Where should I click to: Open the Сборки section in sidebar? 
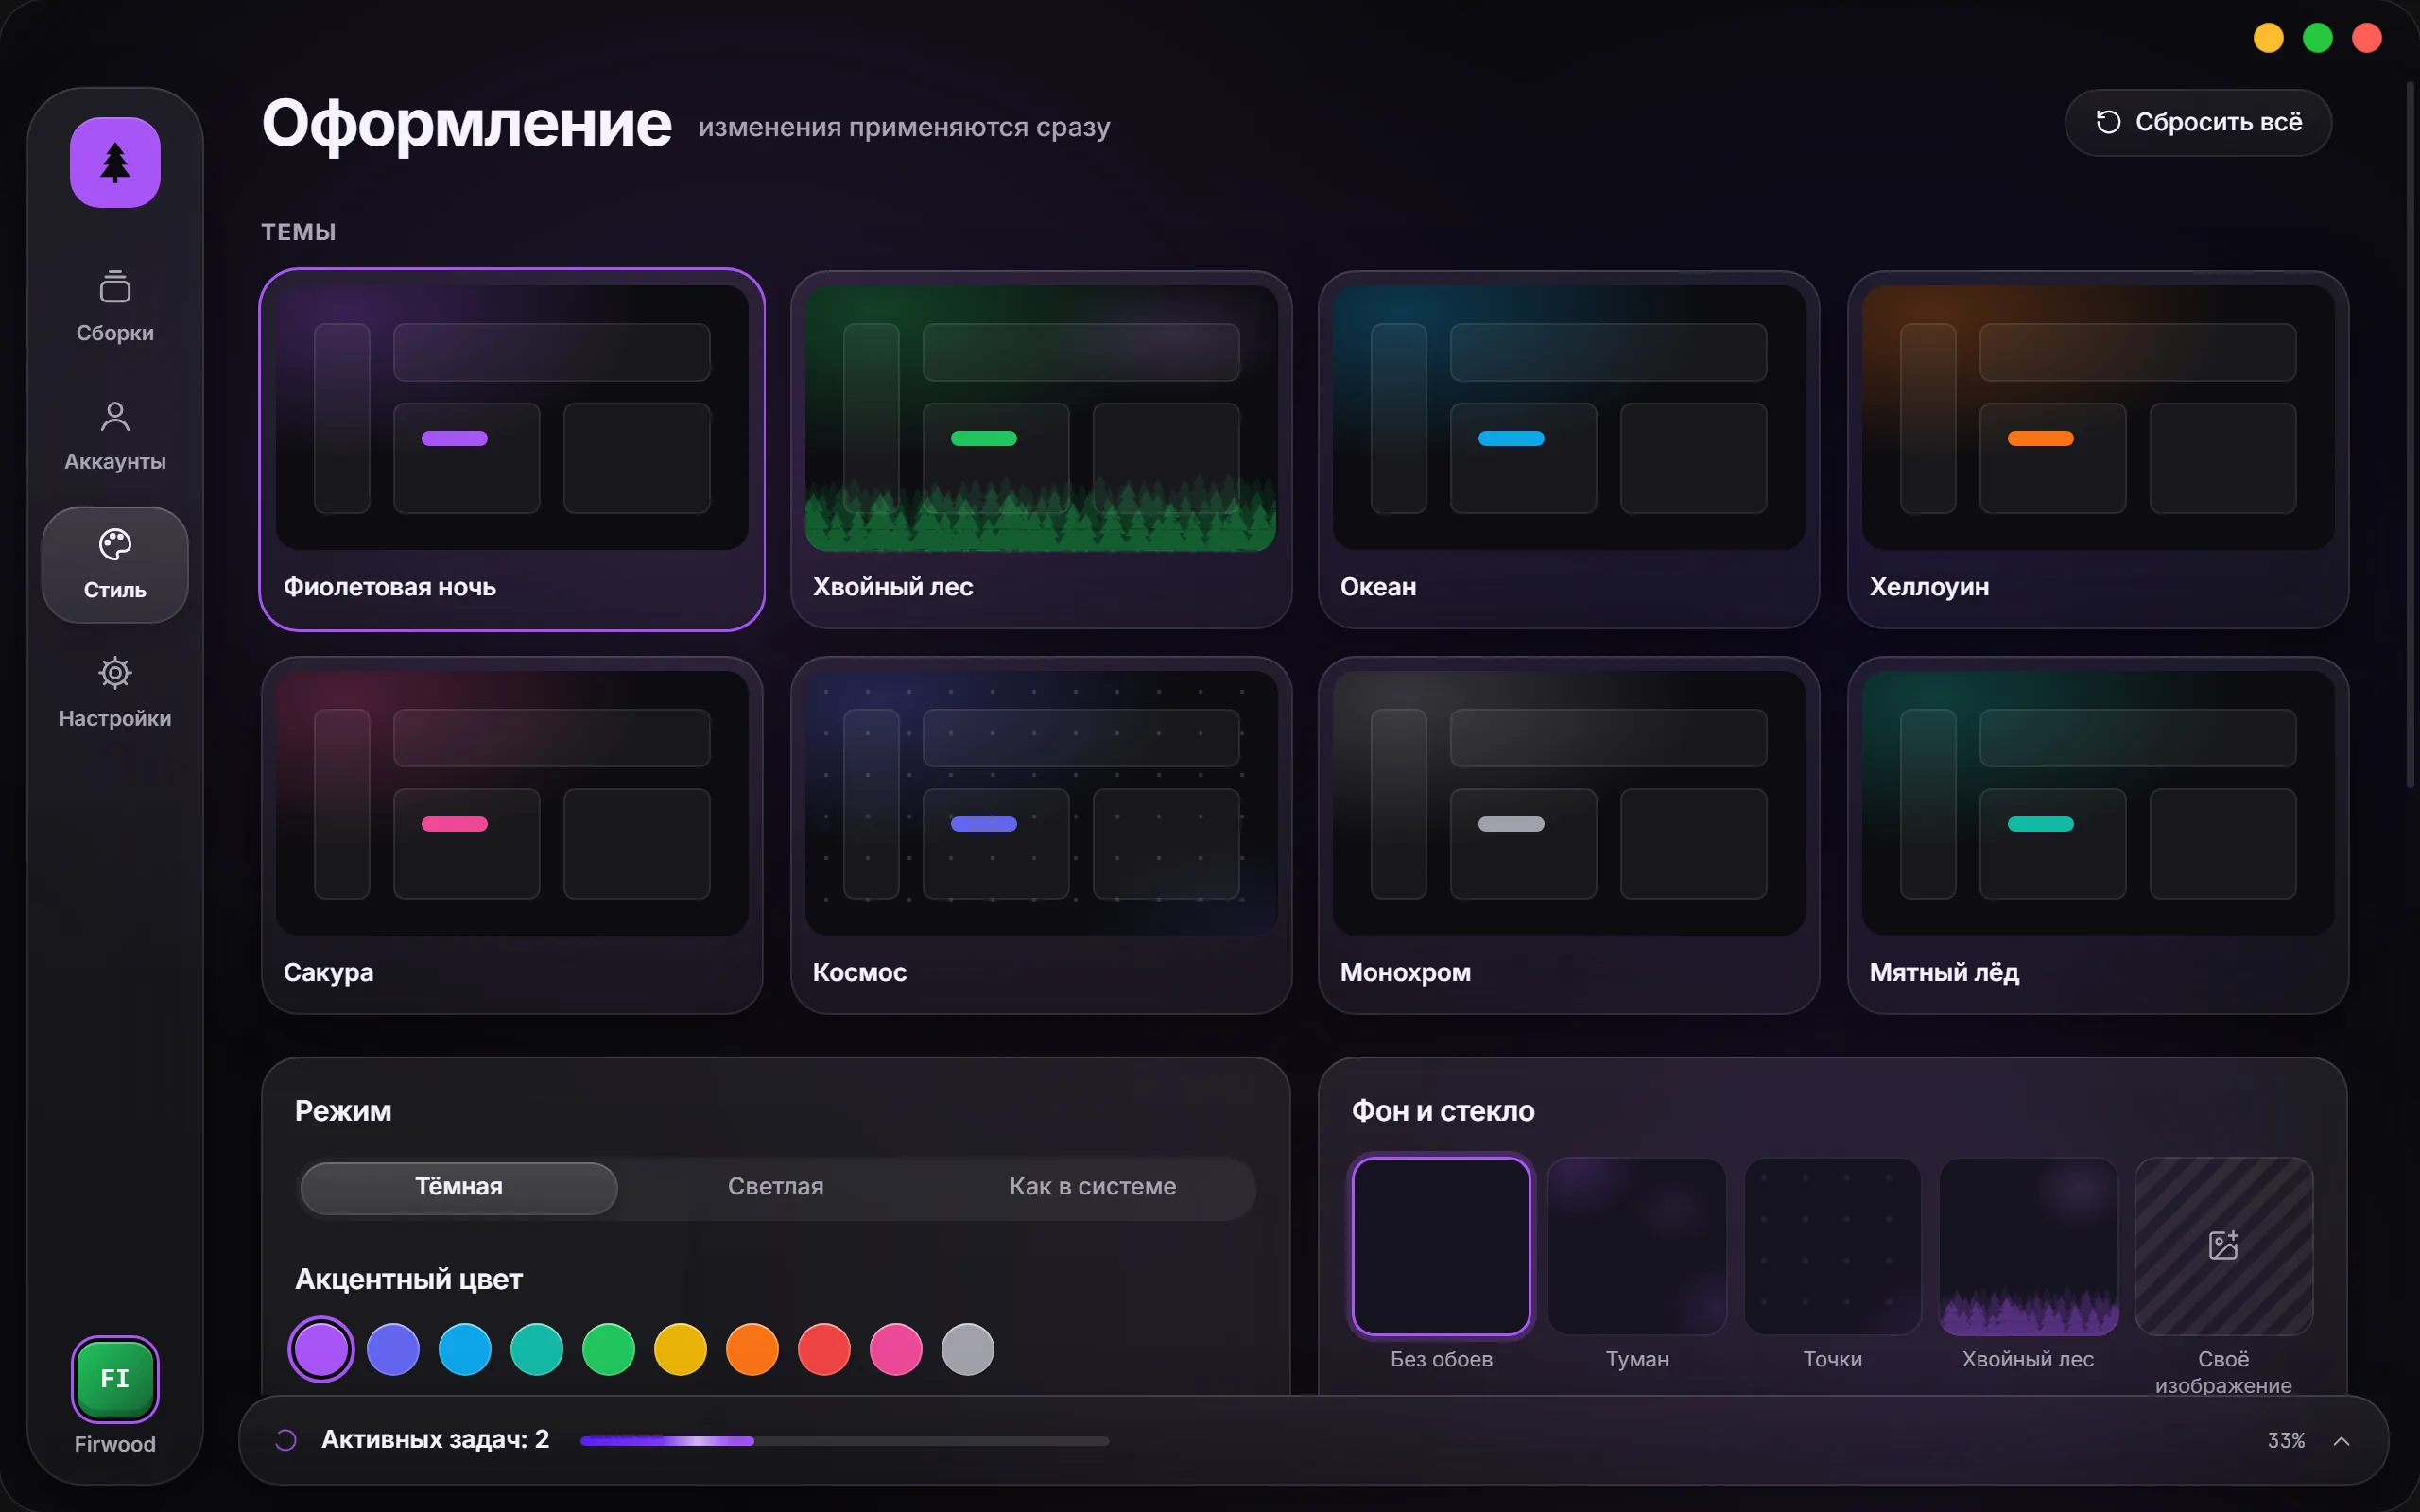click(115, 307)
